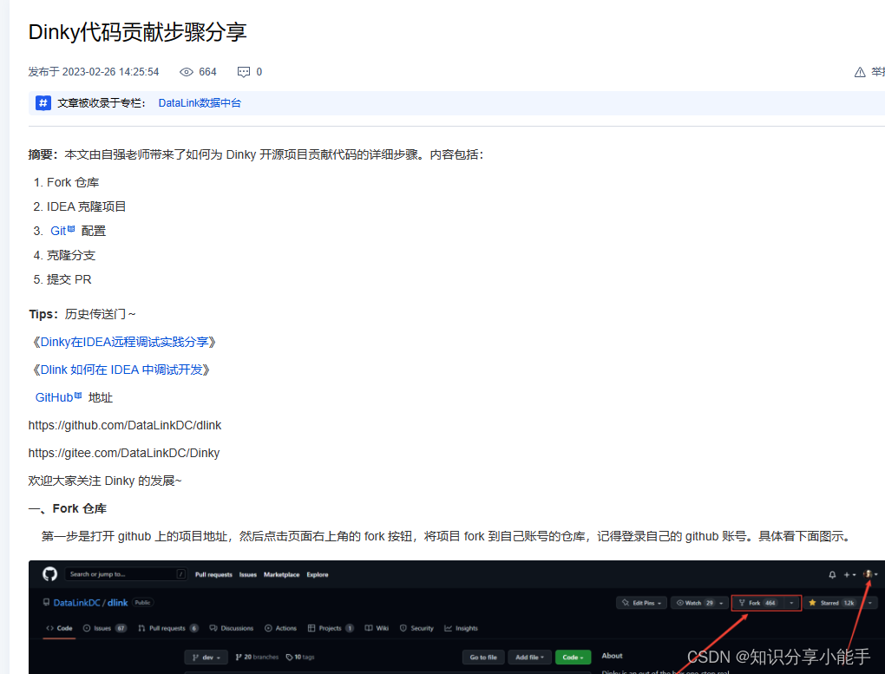Open the Add file dropdown
885x674 pixels.
pyautogui.click(x=529, y=657)
